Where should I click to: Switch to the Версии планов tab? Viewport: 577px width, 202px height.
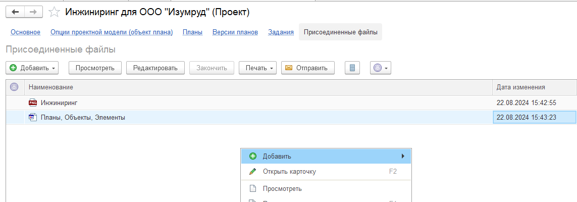click(x=235, y=32)
